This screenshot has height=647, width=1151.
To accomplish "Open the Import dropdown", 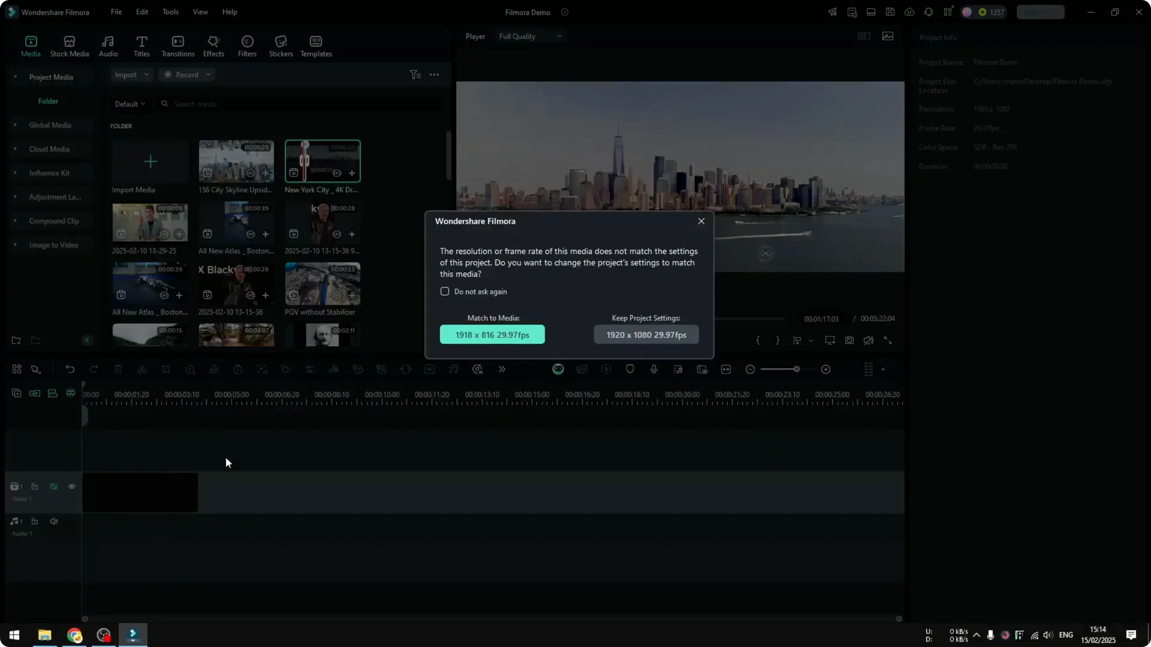I will [131, 75].
